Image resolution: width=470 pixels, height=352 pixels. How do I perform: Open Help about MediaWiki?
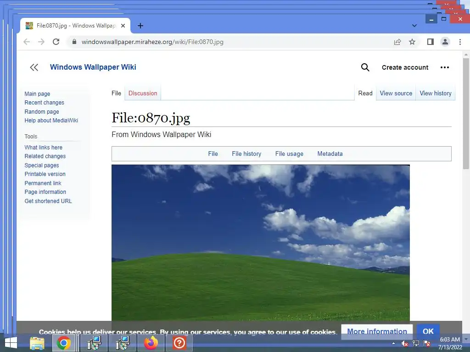(x=51, y=121)
